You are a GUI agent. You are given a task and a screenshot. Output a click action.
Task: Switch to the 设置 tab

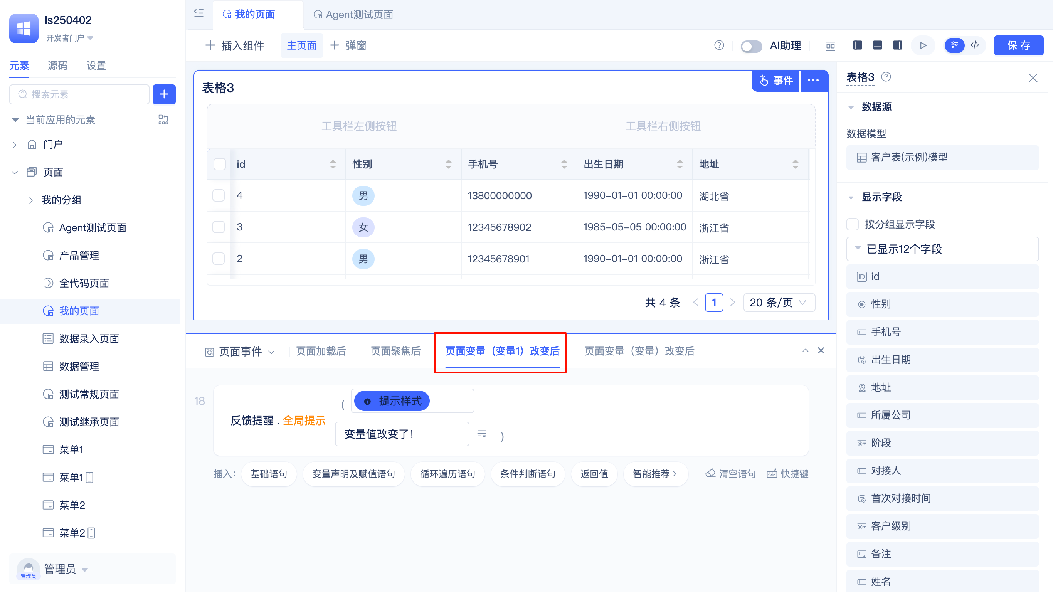coord(96,66)
